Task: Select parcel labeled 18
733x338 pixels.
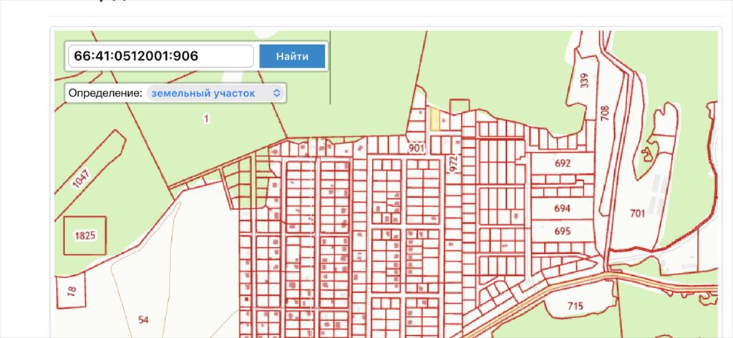Action: (71, 289)
